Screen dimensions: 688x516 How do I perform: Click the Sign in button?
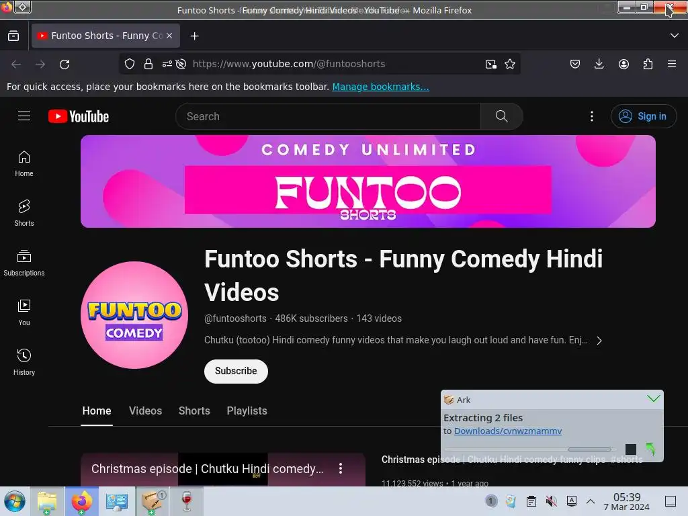[x=643, y=116]
